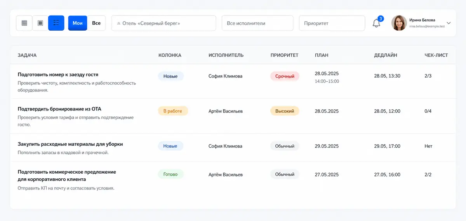This screenshot has width=466, height=221.
Task: Expand the user menu chevron
Action: tap(449, 23)
